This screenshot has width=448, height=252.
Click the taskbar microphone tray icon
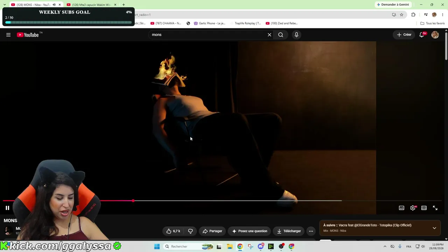point(400,246)
